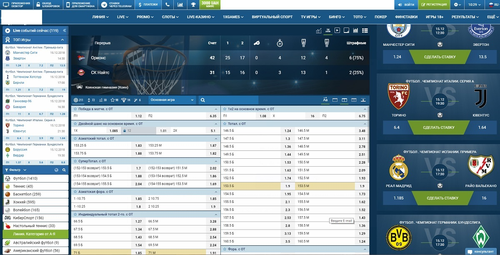
Task: Open ВИРТУАЛЬНЫЙ СПОРТ menu item
Action: [x=272, y=17]
